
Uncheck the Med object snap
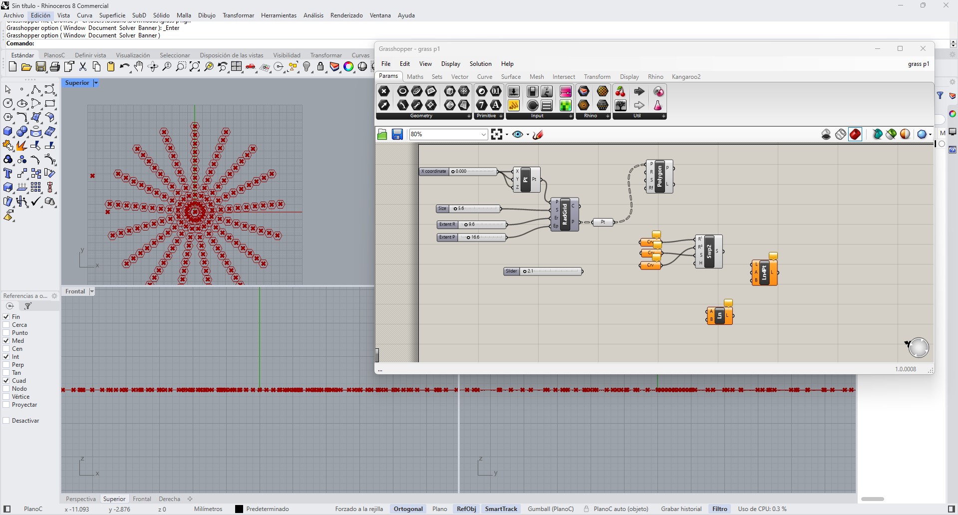click(6, 341)
